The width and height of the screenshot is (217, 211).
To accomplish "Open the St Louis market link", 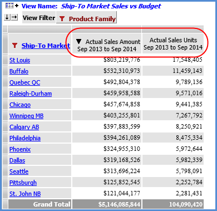I will click(x=19, y=60).
